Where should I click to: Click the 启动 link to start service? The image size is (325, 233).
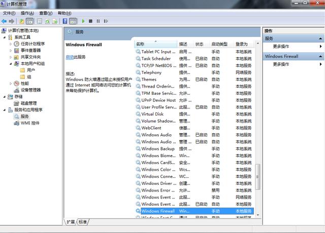click(70, 57)
